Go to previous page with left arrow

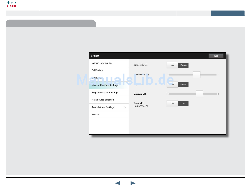(x=117, y=183)
